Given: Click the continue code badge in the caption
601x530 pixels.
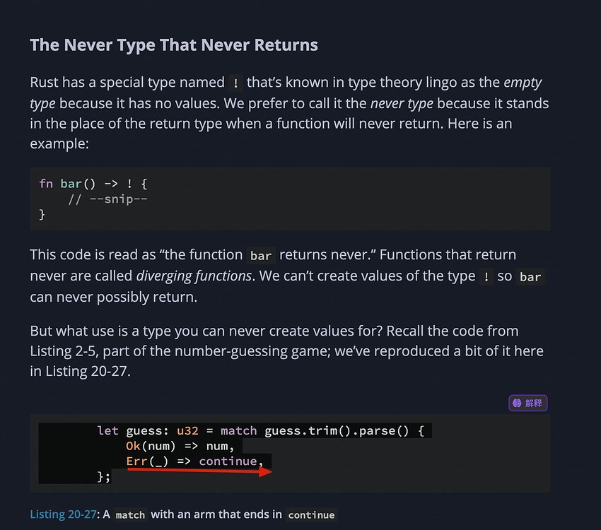Looking at the screenshot, I should pos(311,515).
